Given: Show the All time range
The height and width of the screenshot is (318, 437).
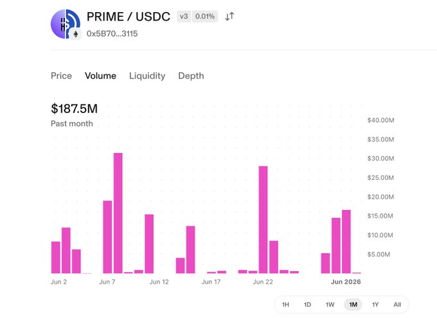Looking at the screenshot, I should point(397,305).
